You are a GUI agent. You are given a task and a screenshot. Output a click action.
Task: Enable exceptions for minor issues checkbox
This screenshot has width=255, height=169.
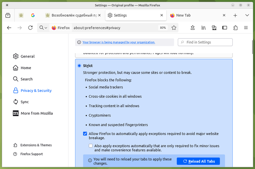91,146
